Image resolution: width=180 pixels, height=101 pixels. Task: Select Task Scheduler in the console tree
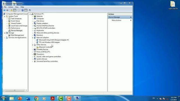(x=16, y=19)
